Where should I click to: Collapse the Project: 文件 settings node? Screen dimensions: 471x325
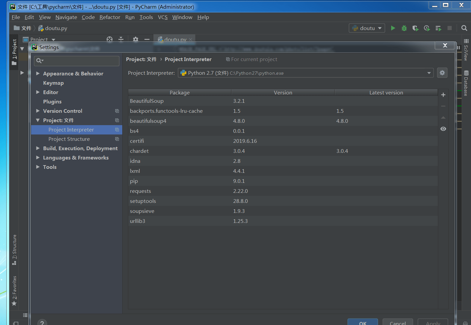pos(38,120)
